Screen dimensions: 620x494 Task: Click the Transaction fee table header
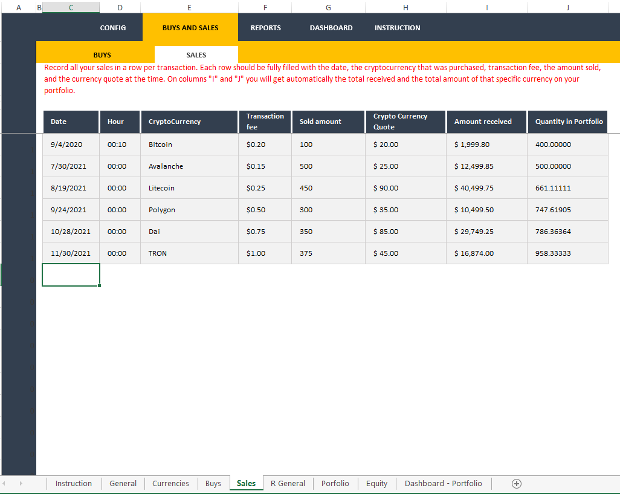pyautogui.click(x=265, y=122)
